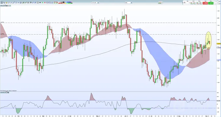Click the 'Feb' label on the date axis
Screen dimensions: 221x117
point(19,116)
